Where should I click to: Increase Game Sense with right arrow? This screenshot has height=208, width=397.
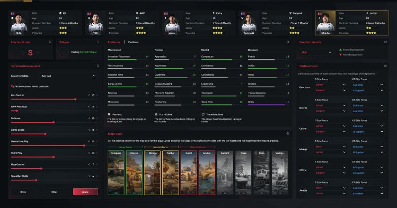[x=97, y=130]
